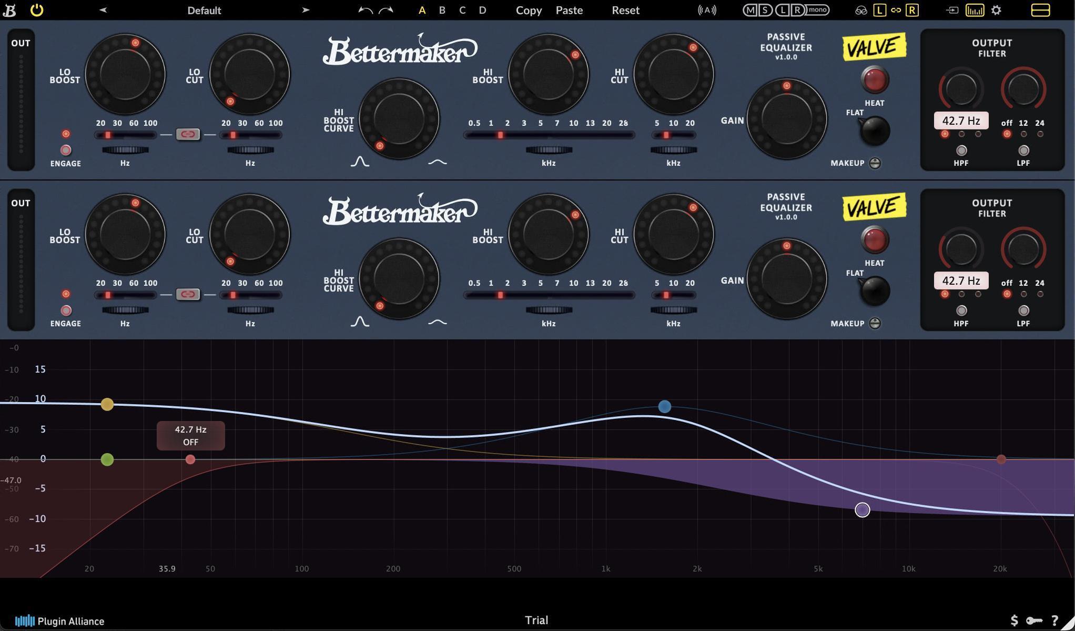Select top channel LPF 12 slope
1075x631 pixels.
1023,134
